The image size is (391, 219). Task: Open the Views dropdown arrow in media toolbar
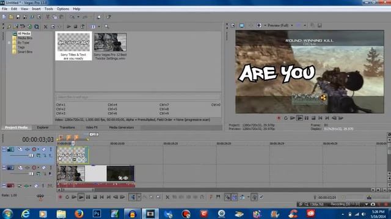pyautogui.click(x=99, y=27)
